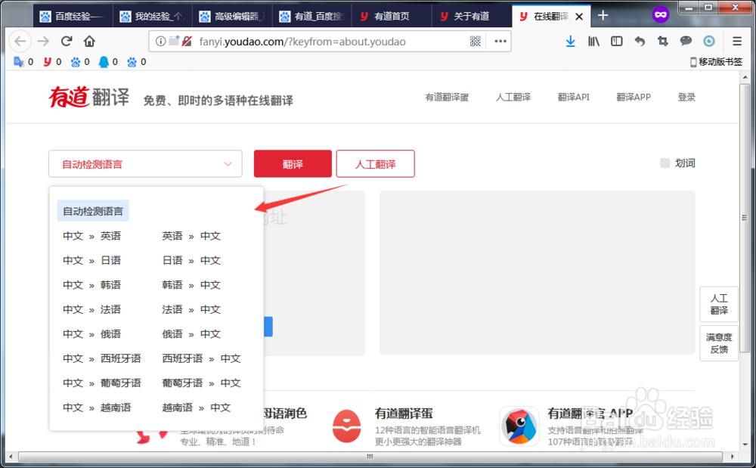756x468 pixels.
Task: Click the chat bubble toolbar icon
Action: point(686,42)
